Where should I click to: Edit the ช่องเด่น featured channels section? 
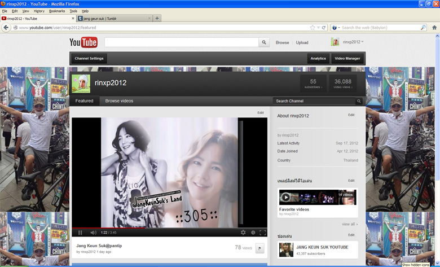[x=351, y=235]
